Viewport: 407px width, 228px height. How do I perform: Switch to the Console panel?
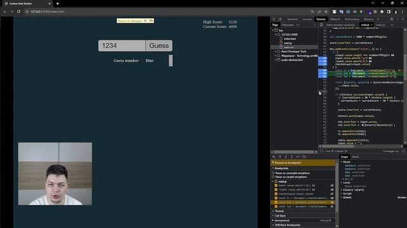(307, 19)
